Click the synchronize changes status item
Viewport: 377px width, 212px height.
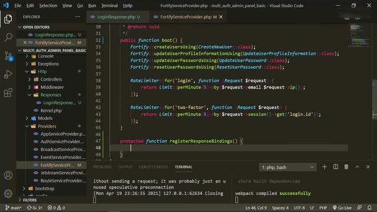pyautogui.click(x=34, y=208)
